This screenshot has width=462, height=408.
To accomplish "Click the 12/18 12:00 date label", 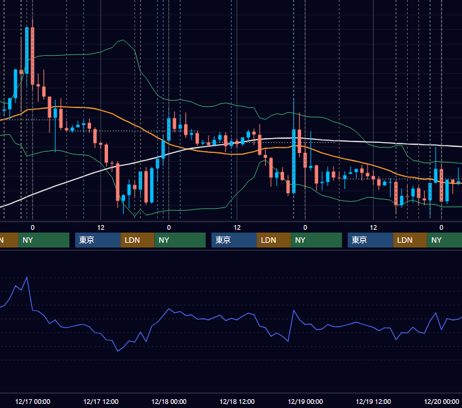I will [237, 401].
